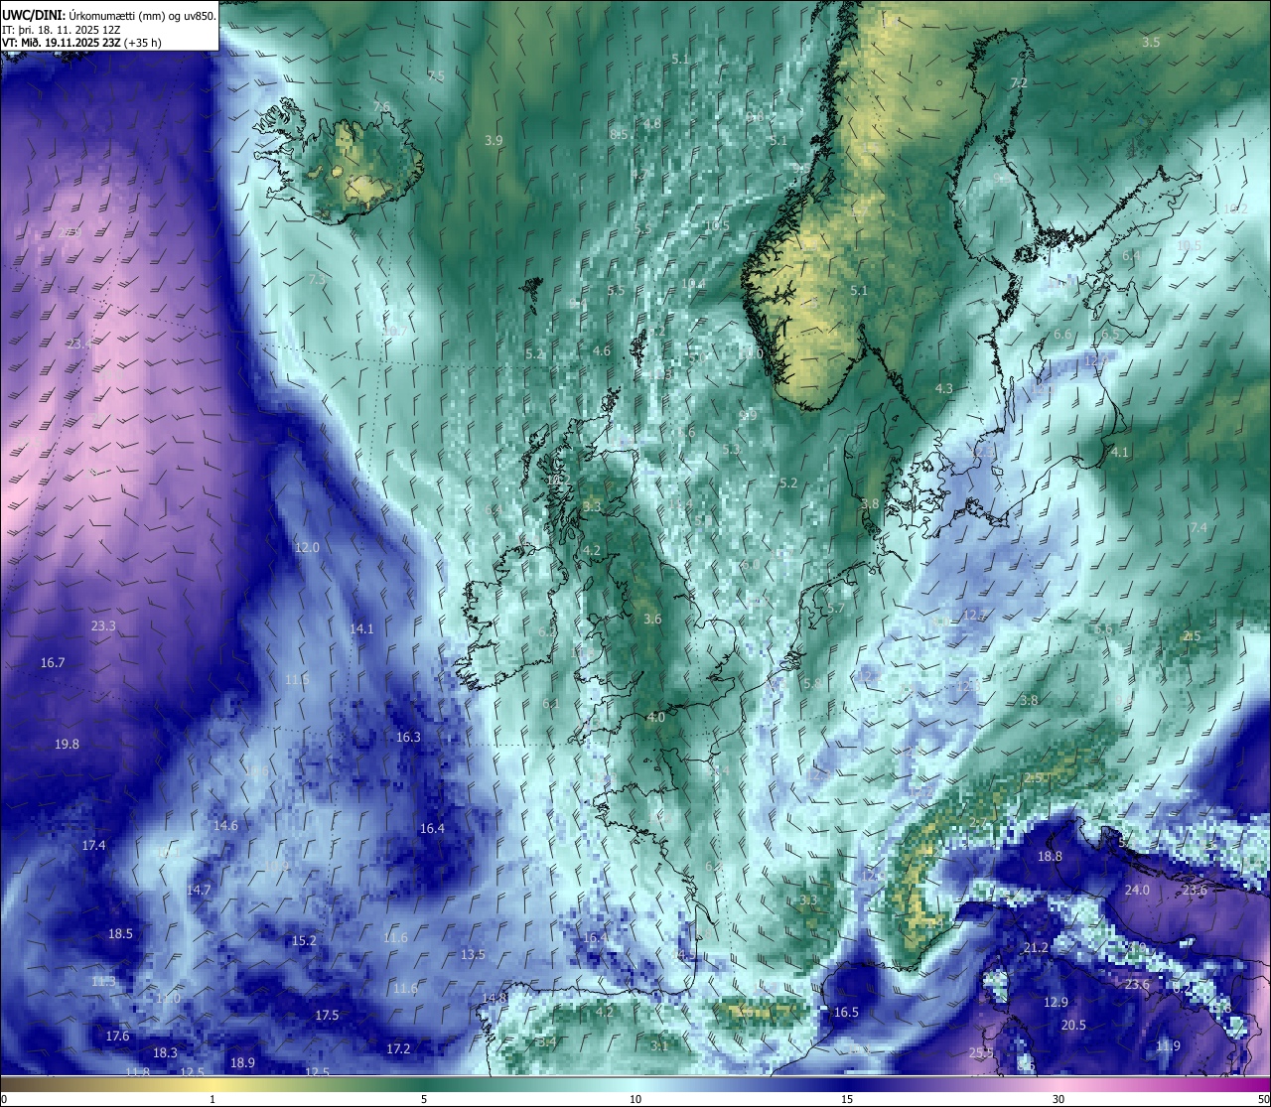Screen dimensions: 1271x1107
Task: Click the map value 10.2
Action: 1235,209
